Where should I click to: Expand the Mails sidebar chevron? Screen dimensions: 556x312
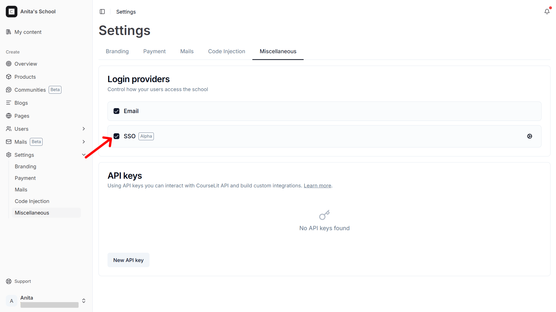pyautogui.click(x=83, y=142)
